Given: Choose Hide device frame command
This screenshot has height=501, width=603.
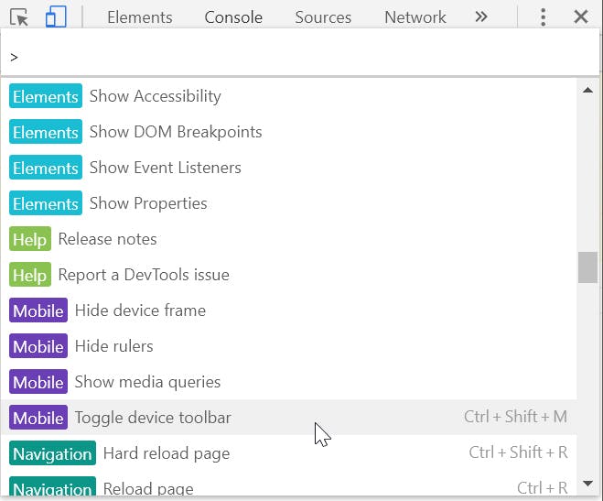Looking at the screenshot, I should pyautogui.click(x=140, y=310).
